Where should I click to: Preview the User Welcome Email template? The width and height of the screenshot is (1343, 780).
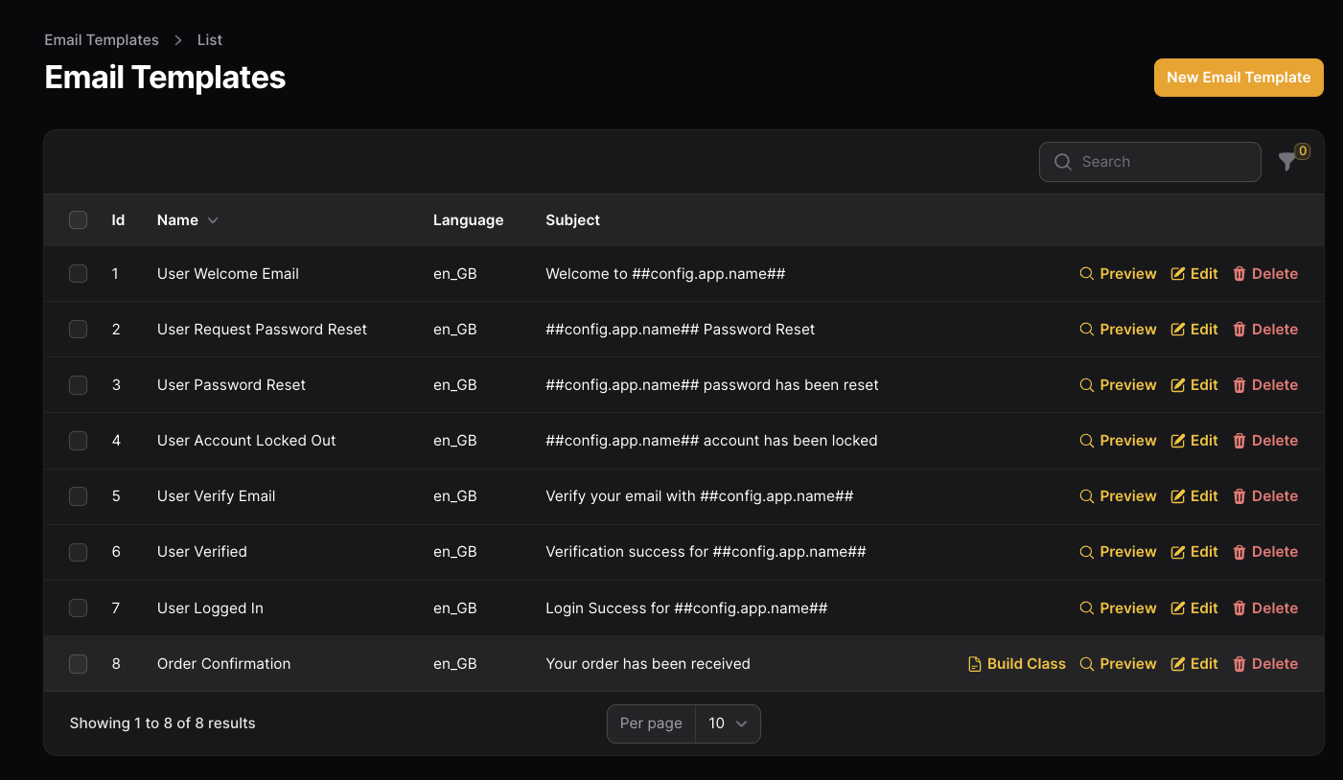click(x=1118, y=274)
